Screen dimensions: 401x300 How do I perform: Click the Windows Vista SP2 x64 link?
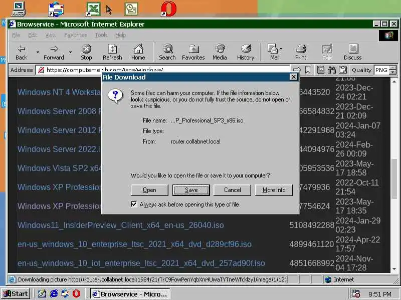tap(59, 168)
